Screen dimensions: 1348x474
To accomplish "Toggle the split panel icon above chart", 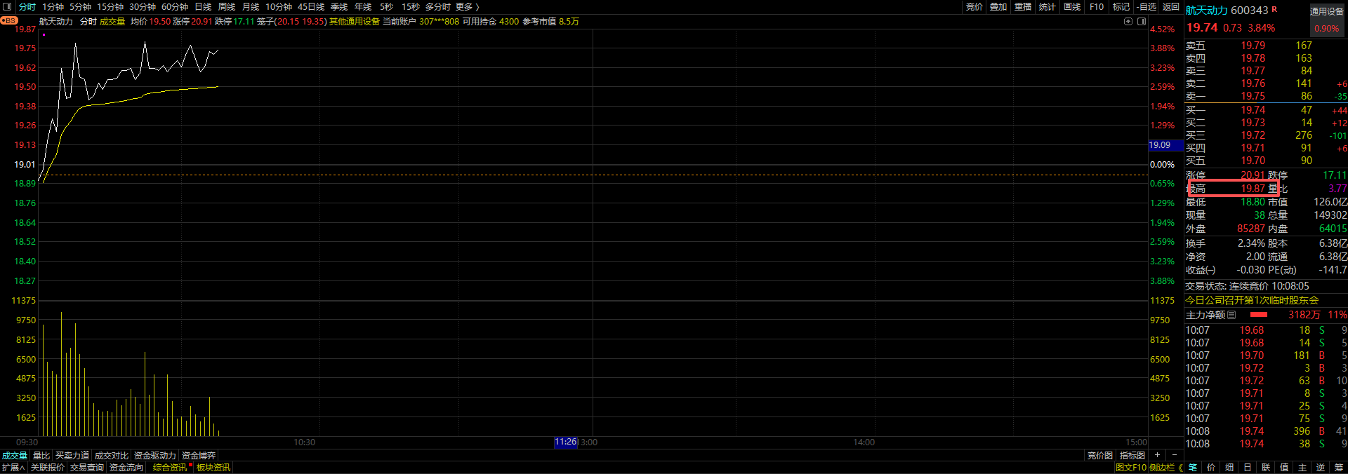I will tap(1141, 22).
